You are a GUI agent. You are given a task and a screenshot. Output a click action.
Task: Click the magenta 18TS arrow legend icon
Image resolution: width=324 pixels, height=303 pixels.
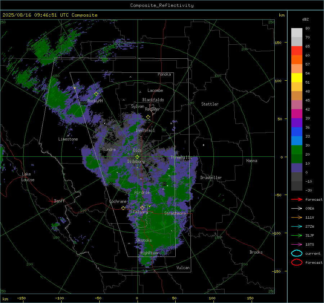coord(297,245)
